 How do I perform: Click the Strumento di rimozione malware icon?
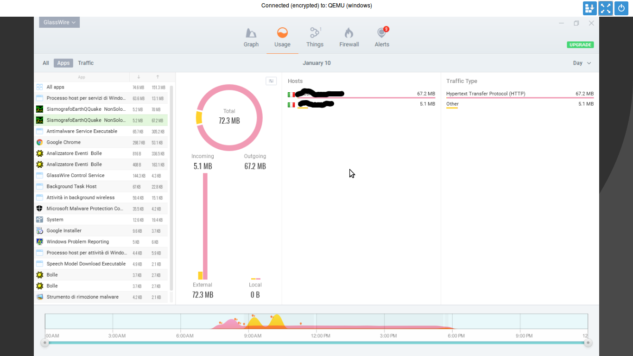tap(40, 297)
